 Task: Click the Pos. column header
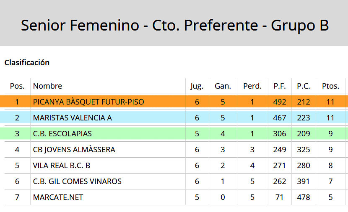[x=17, y=86]
